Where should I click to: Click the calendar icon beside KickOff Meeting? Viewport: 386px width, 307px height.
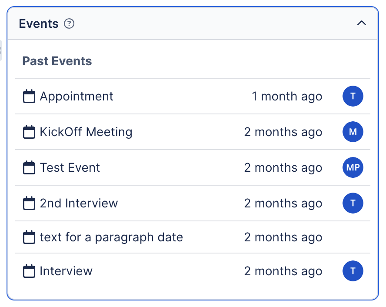coord(29,132)
